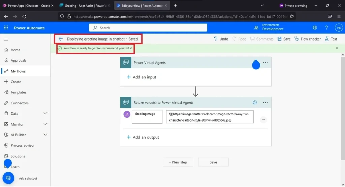Image resolution: width=345 pixels, height=187 pixels.
Task: Open the Settings gear icon
Action: click(315, 28)
